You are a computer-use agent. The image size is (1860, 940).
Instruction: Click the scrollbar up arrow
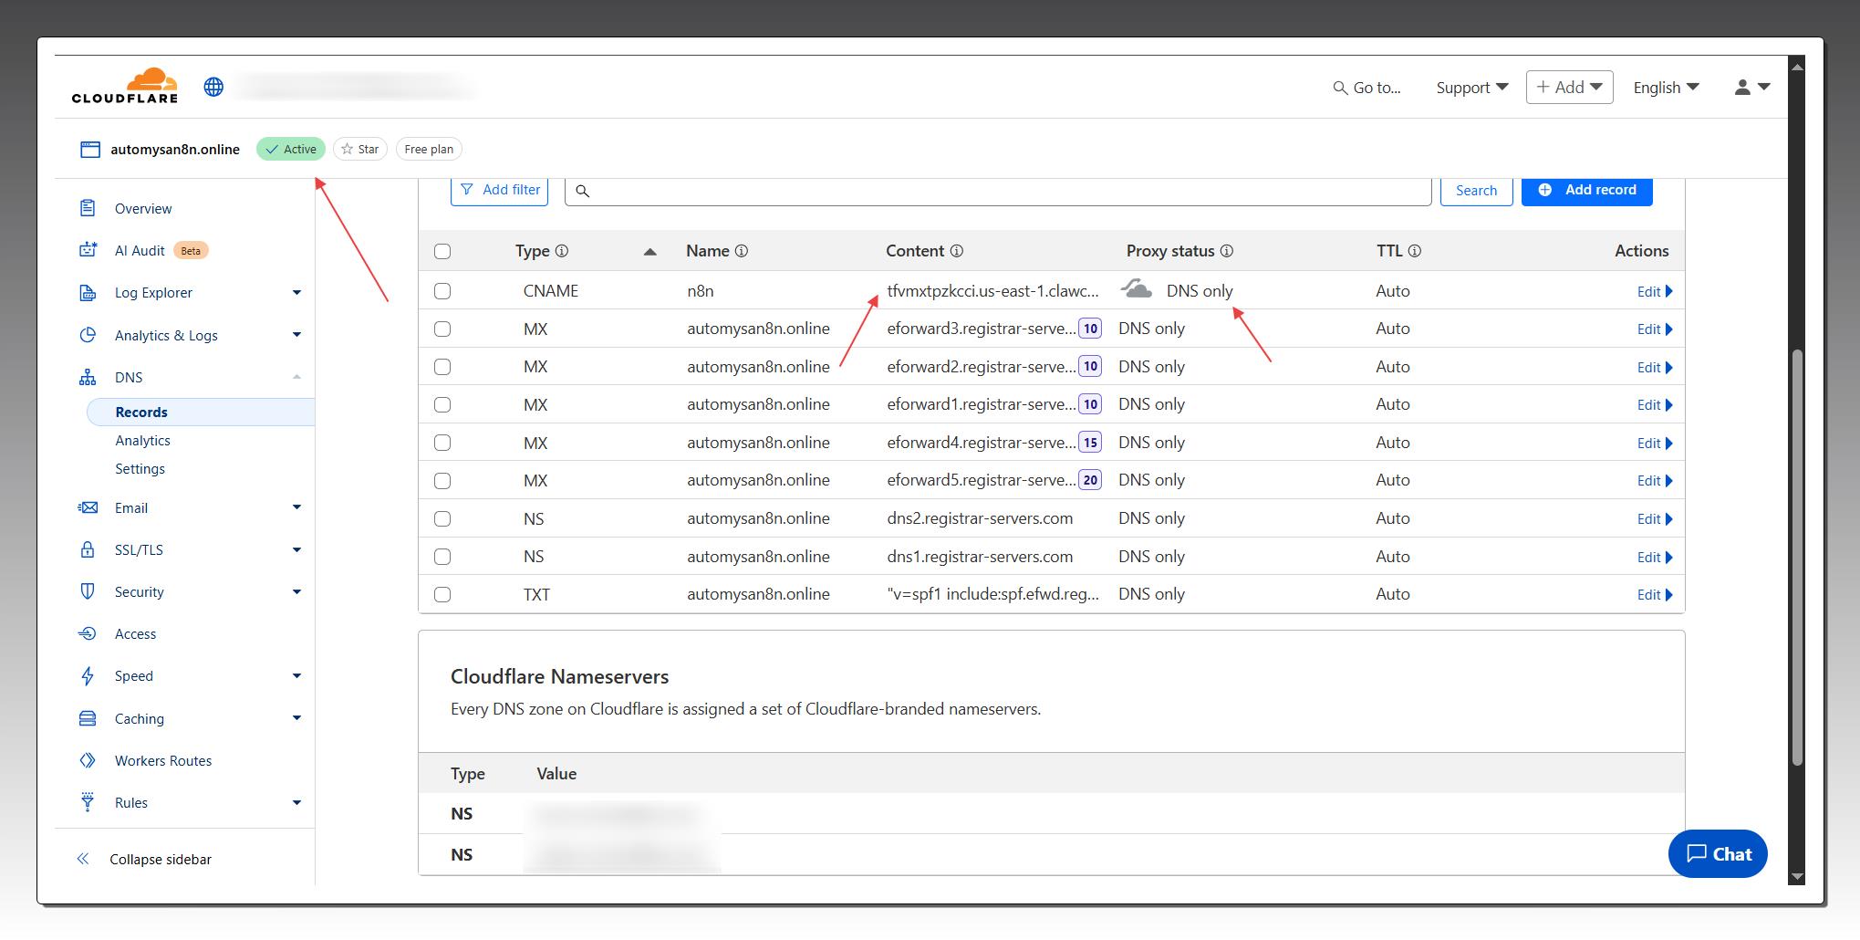point(1797,66)
